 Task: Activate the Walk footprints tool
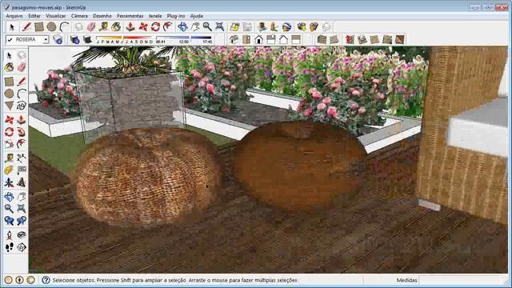click(9, 247)
